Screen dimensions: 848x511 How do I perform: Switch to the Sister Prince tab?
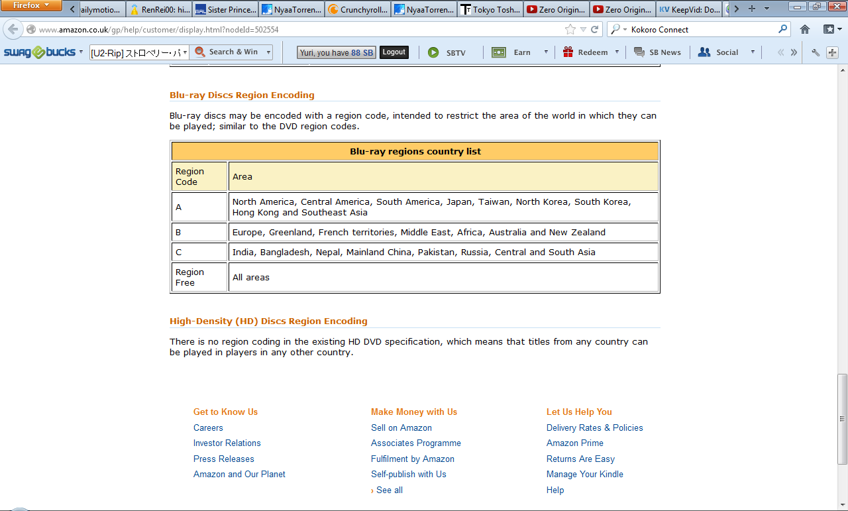pyautogui.click(x=226, y=9)
